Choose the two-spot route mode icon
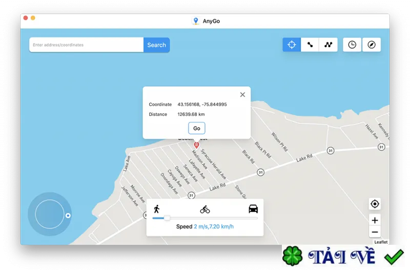 pyautogui.click(x=310, y=45)
